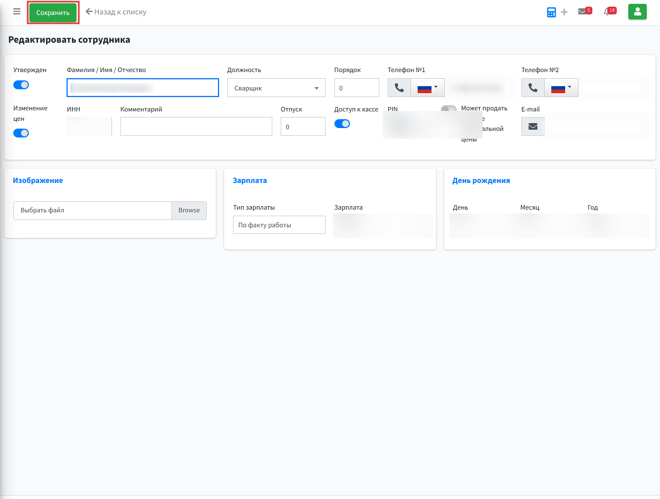
Task: Go back via Назад к списку link
Action: coord(116,12)
